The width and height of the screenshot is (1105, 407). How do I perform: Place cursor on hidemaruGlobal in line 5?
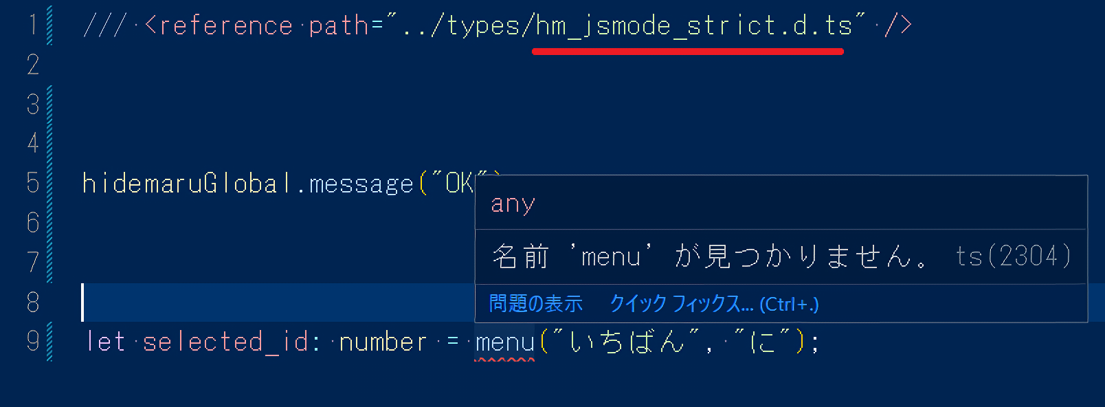click(x=187, y=184)
